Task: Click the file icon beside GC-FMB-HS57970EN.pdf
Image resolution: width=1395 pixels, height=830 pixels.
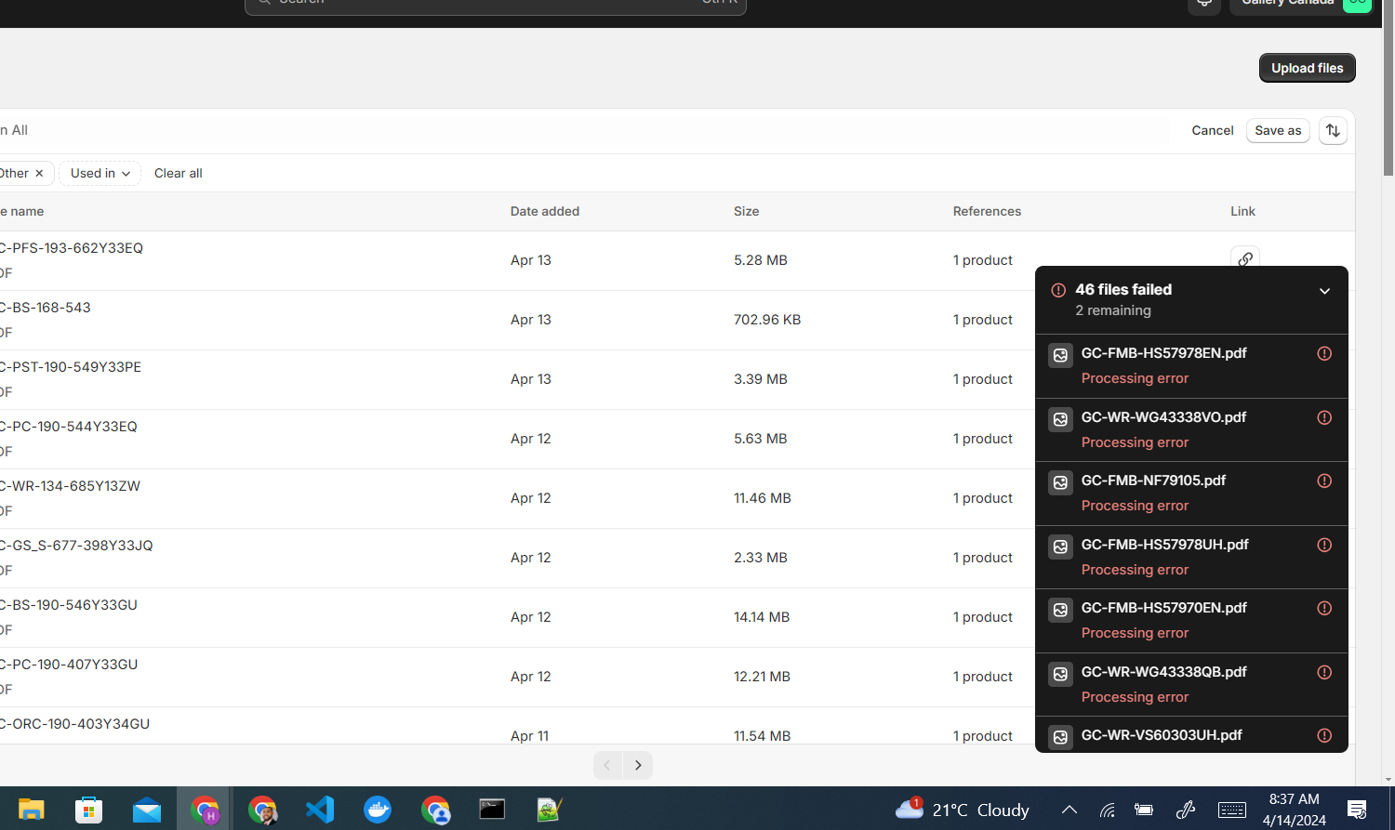Action: pyautogui.click(x=1060, y=610)
